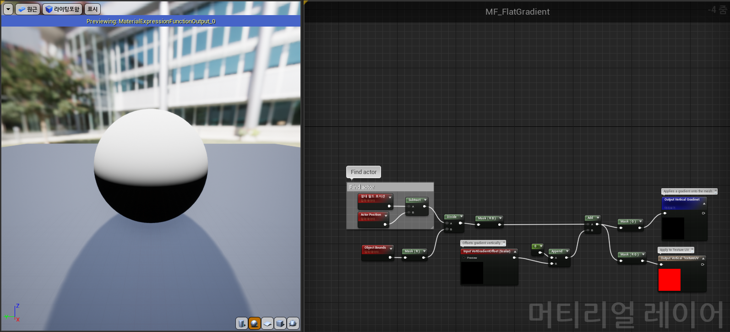The width and height of the screenshot is (730, 332).
Task: Open the viewport options dropdown arrow
Action: tap(8, 9)
